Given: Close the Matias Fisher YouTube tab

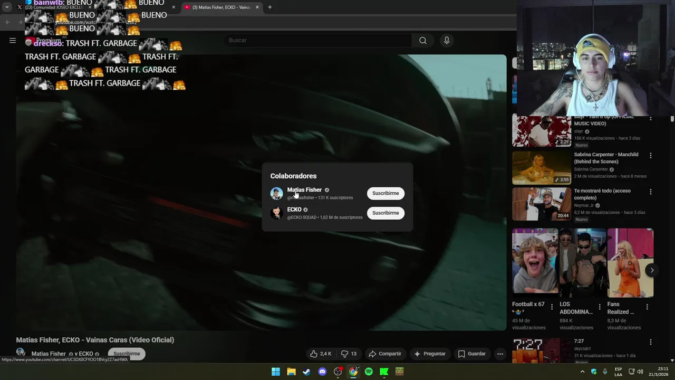Looking at the screenshot, I should tap(257, 7).
